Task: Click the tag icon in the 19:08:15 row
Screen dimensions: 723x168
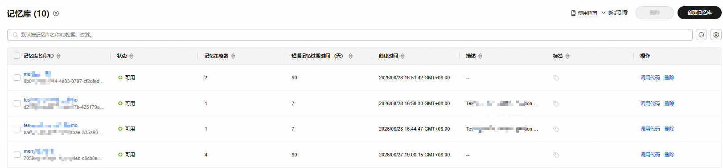Action: click(556, 155)
